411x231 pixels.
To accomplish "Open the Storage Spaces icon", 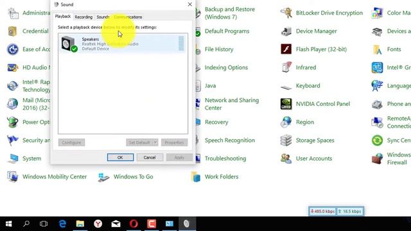I will (286, 140).
